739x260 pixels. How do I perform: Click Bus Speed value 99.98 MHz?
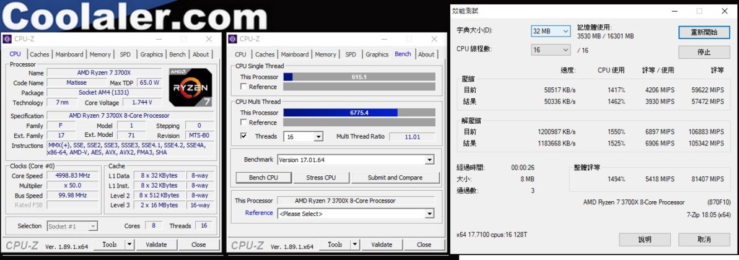click(72, 196)
